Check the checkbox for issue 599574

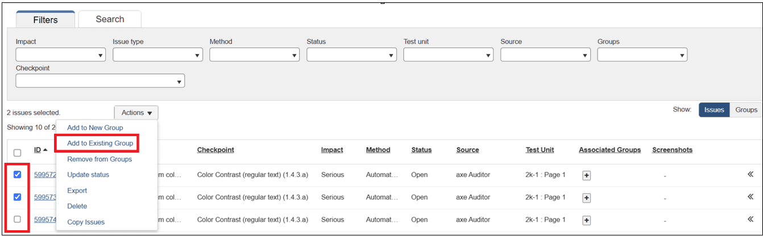point(17,220)
